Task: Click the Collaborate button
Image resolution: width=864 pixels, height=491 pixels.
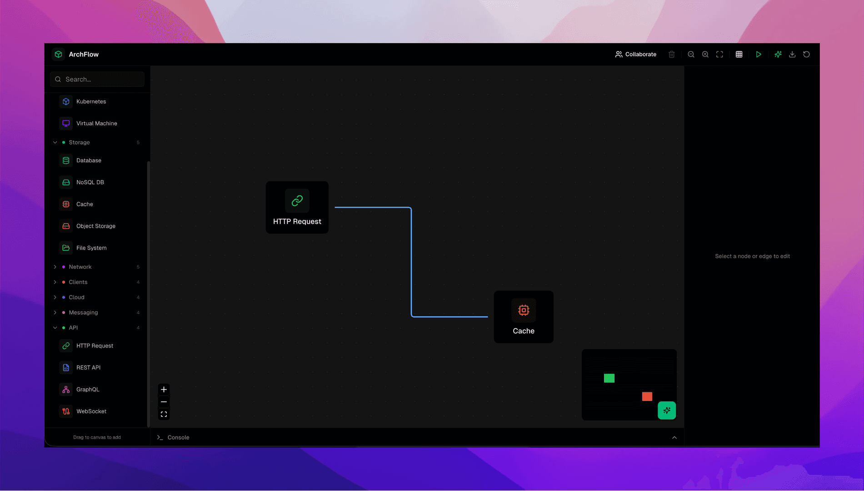Action: [635, 54]
